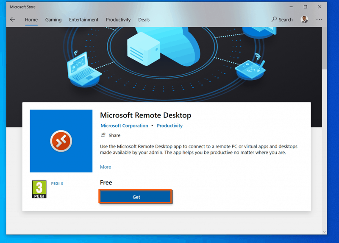Close the Microsoft Store window
Screen dimensions: 339x243
[320, 7]
